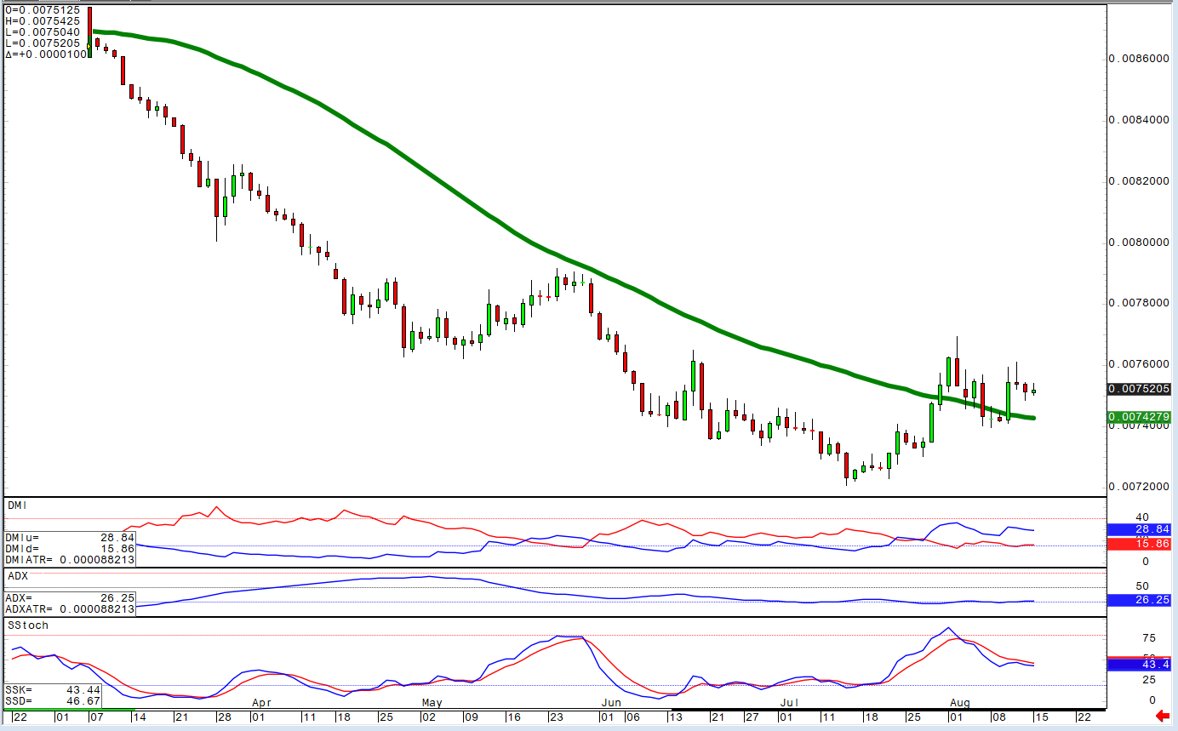The width and height of the screenshot is (1178, 731).
Task: Click the SStoch panel title
Action: coord(28,625)
